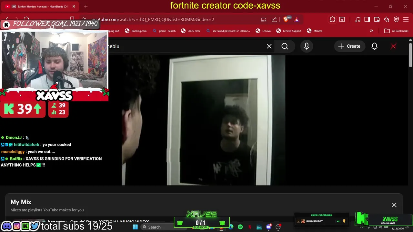
Task: Click 'Mixes are playlists YouTube makes for you'
Action: [x=47, y=210]
